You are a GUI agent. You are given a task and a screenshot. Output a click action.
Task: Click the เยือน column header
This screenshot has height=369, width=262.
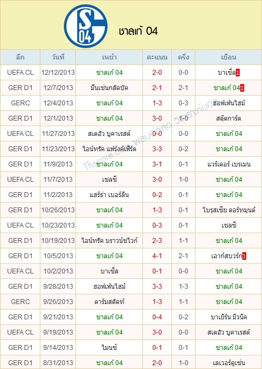(229, 57)
